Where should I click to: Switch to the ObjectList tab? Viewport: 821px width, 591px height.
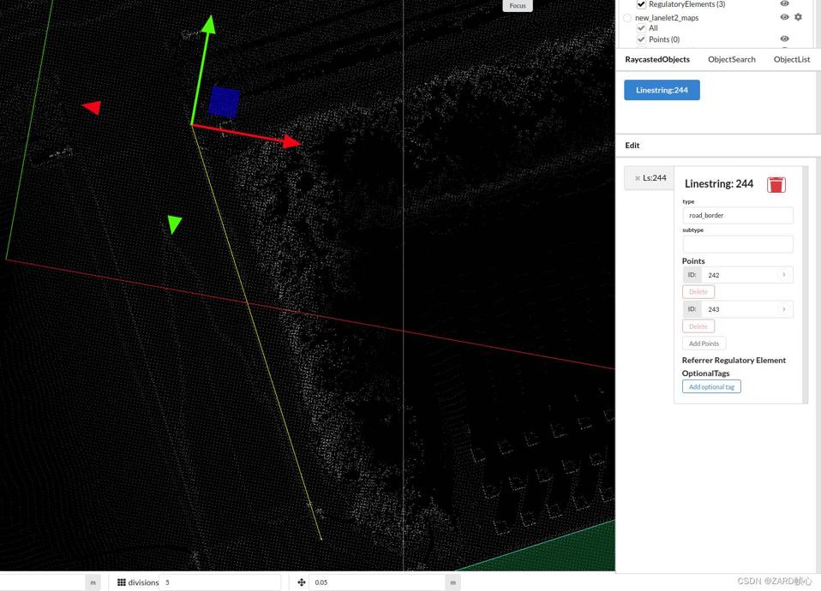click(791, 59)
